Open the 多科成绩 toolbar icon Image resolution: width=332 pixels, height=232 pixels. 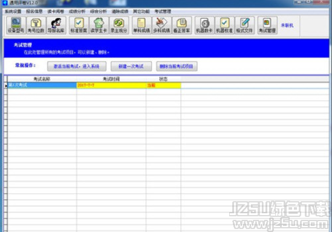(x=161, y=25)
